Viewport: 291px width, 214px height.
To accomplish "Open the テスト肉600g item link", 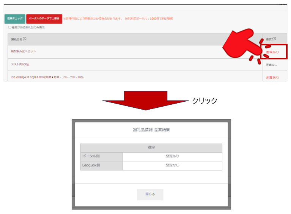I will coord(20,64).
